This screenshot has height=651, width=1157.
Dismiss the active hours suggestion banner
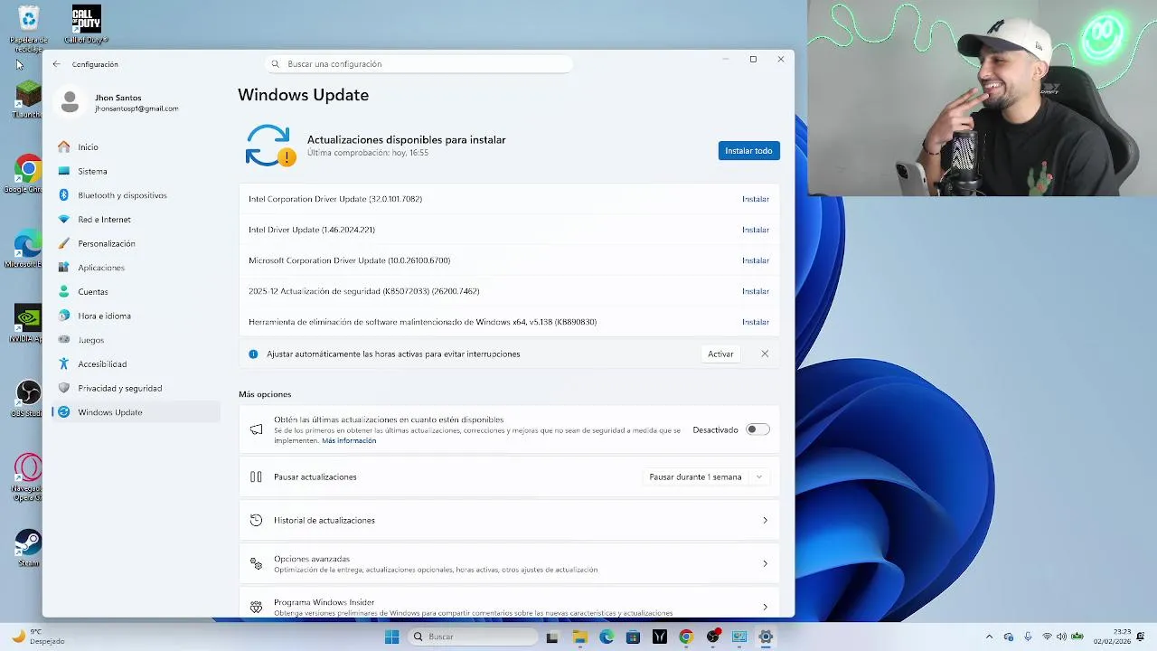click(765, 354)
